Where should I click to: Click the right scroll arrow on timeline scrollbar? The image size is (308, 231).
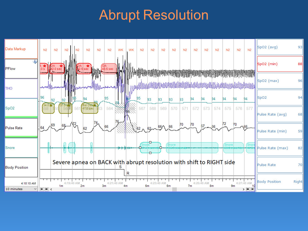click(x=243, y=189)
